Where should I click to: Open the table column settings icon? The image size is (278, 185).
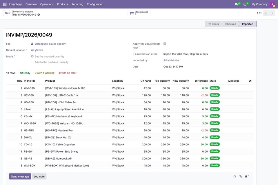pos(250,81)
